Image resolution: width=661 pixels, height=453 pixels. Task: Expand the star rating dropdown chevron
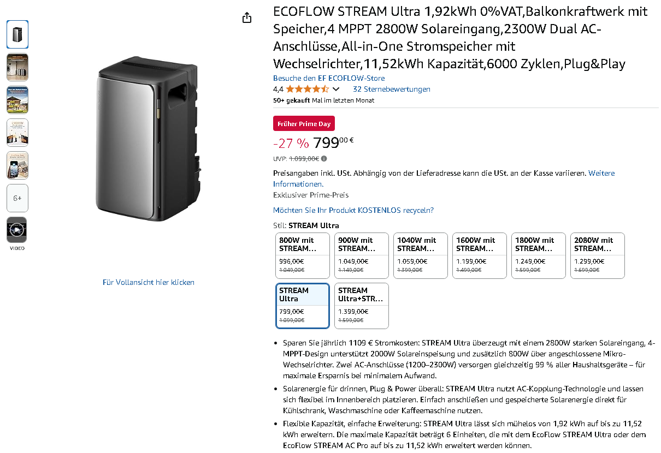click(x=336, y=89)
